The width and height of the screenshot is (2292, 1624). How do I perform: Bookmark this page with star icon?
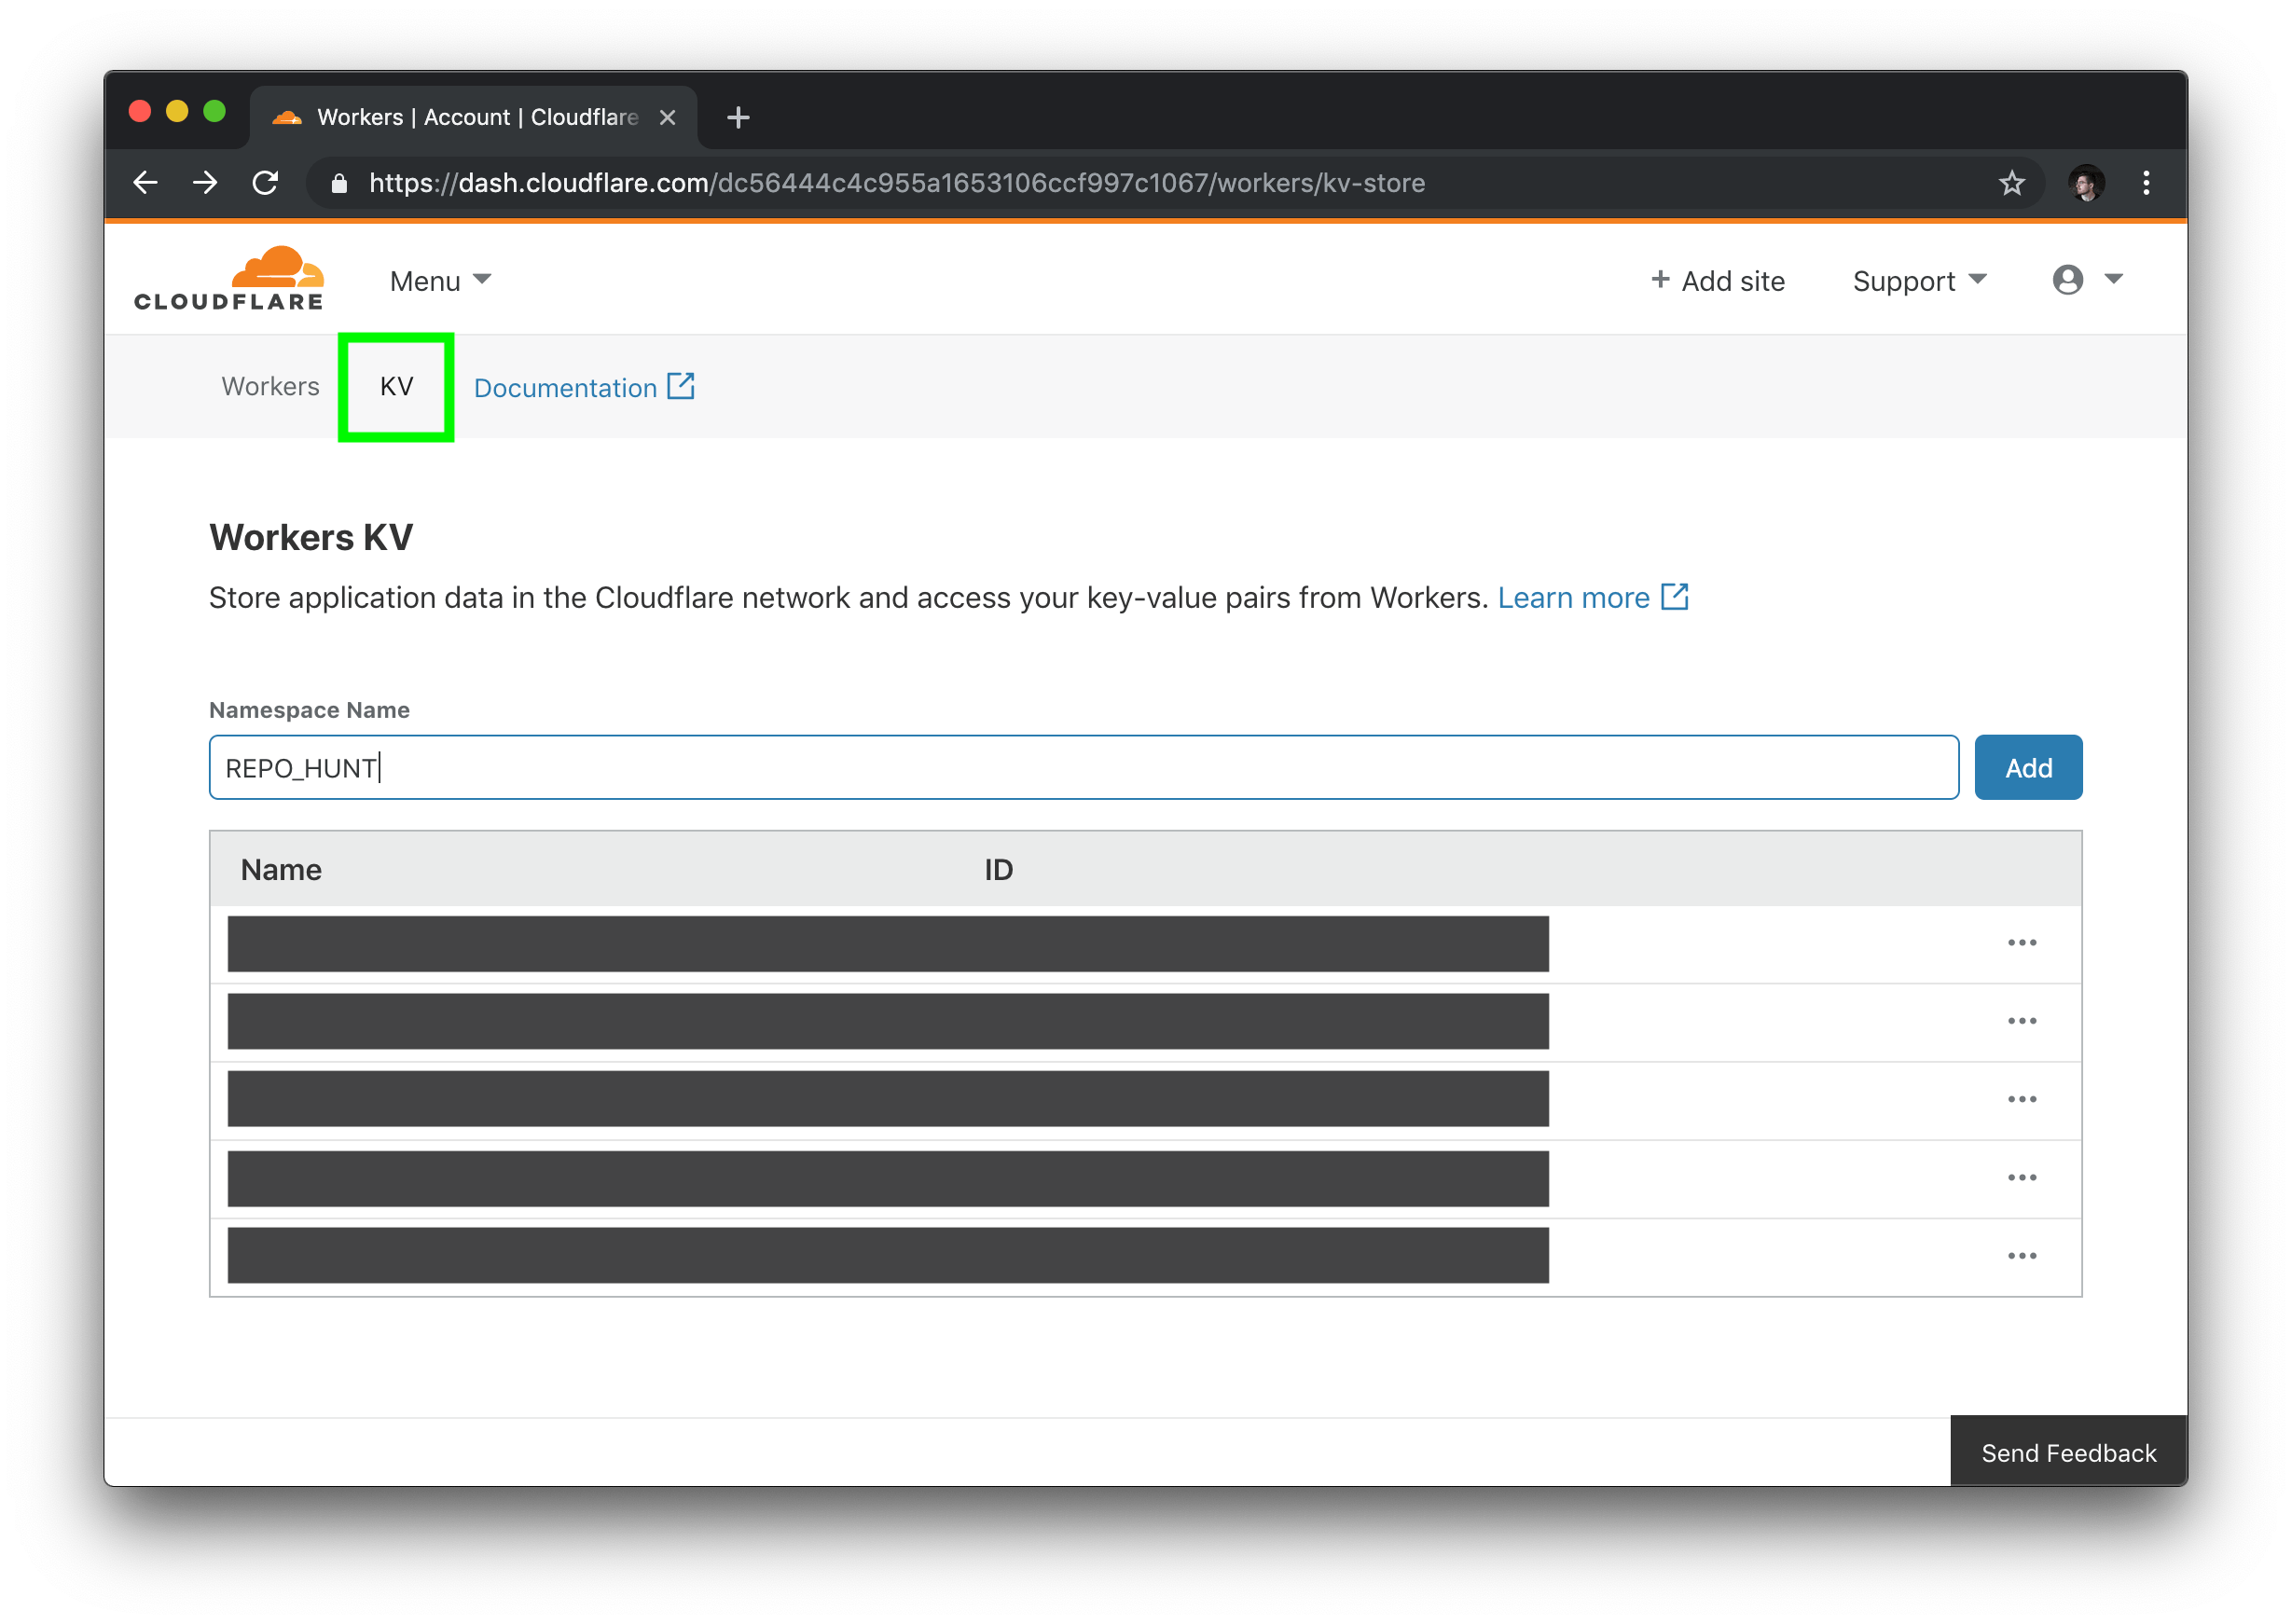[x=2011, y=183]
